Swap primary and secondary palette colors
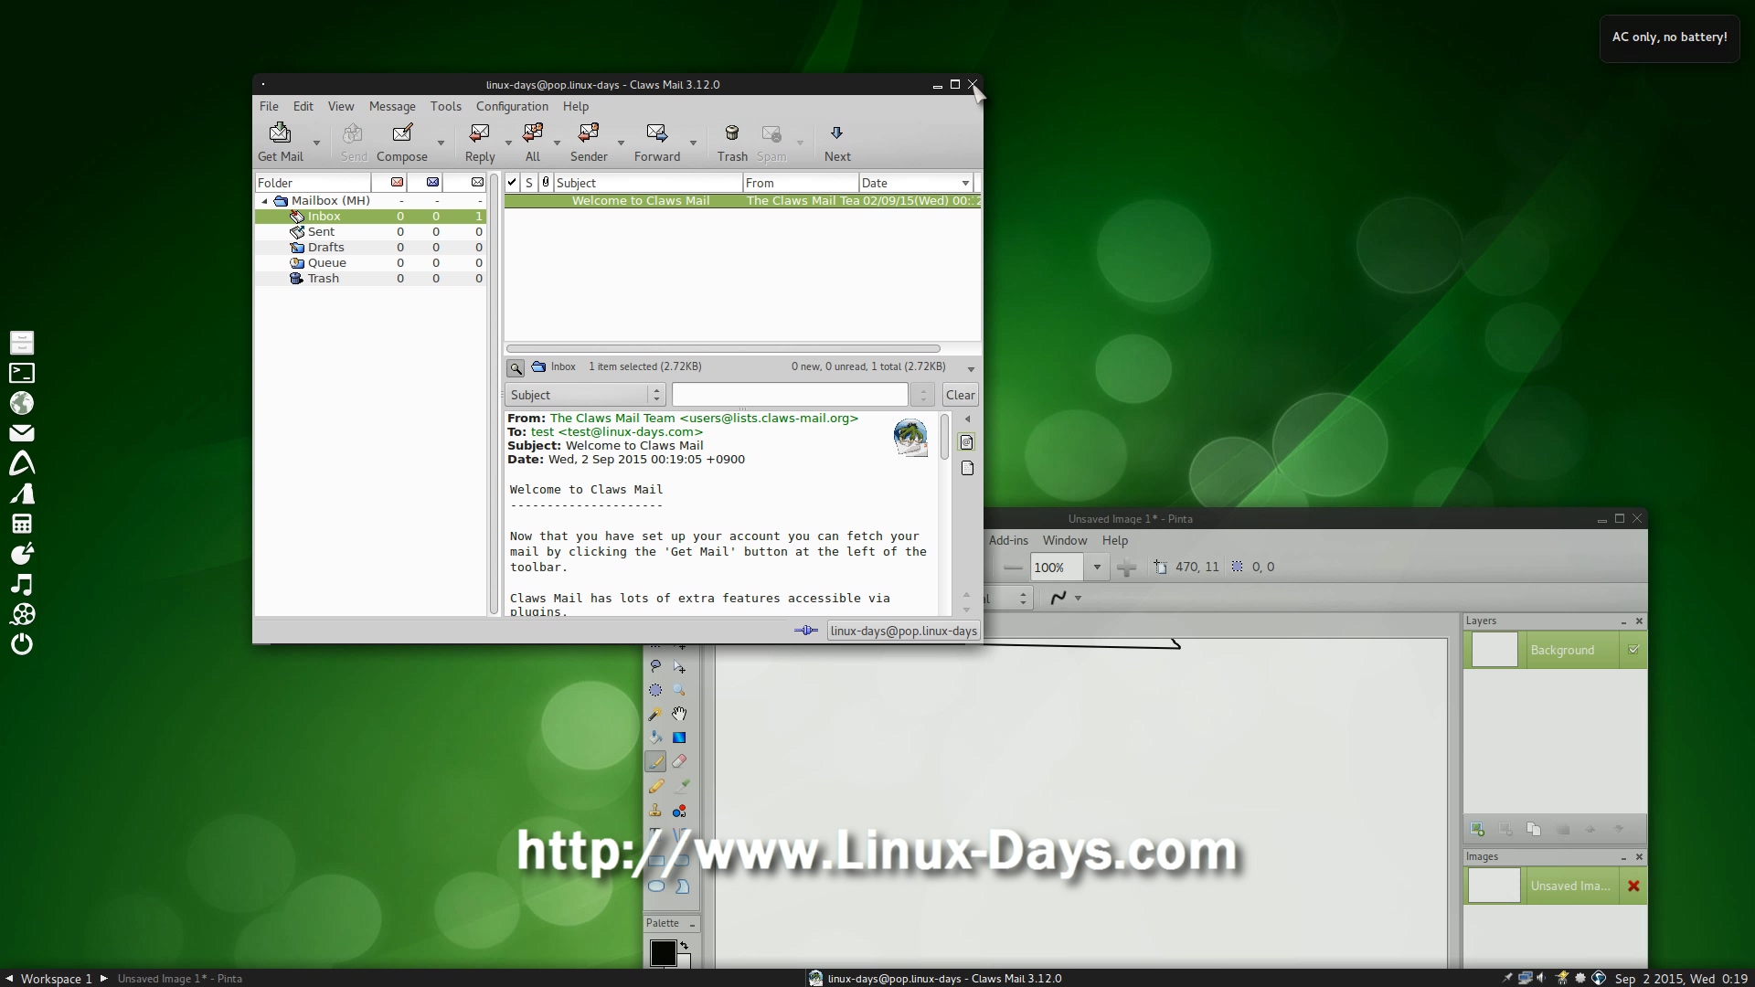 click(x=684, y=946)
